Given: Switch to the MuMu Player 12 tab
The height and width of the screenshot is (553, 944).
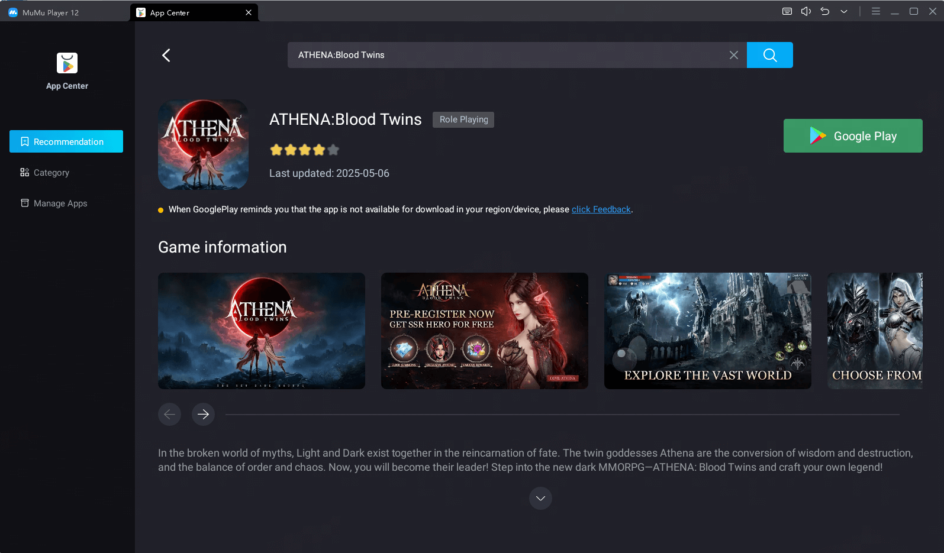Looking at the screenshot, I should 65,12.
